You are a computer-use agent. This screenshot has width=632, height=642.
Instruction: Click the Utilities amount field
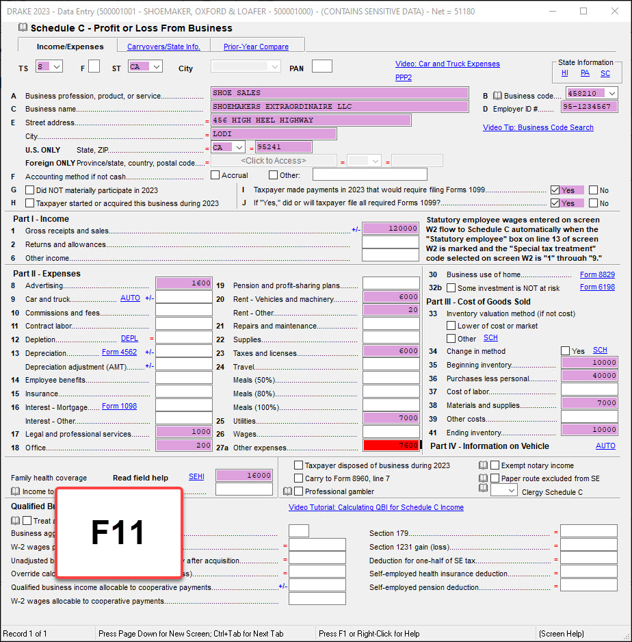[x=391, y=418]
